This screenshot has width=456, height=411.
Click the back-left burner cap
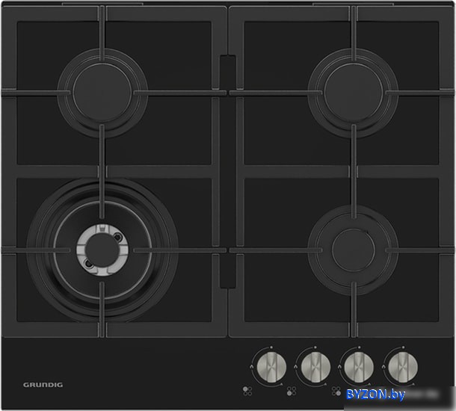point(102,93)
